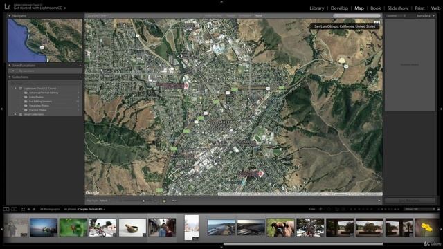
Task: Open the Slideshow module
Action: [x=398, y=8]
